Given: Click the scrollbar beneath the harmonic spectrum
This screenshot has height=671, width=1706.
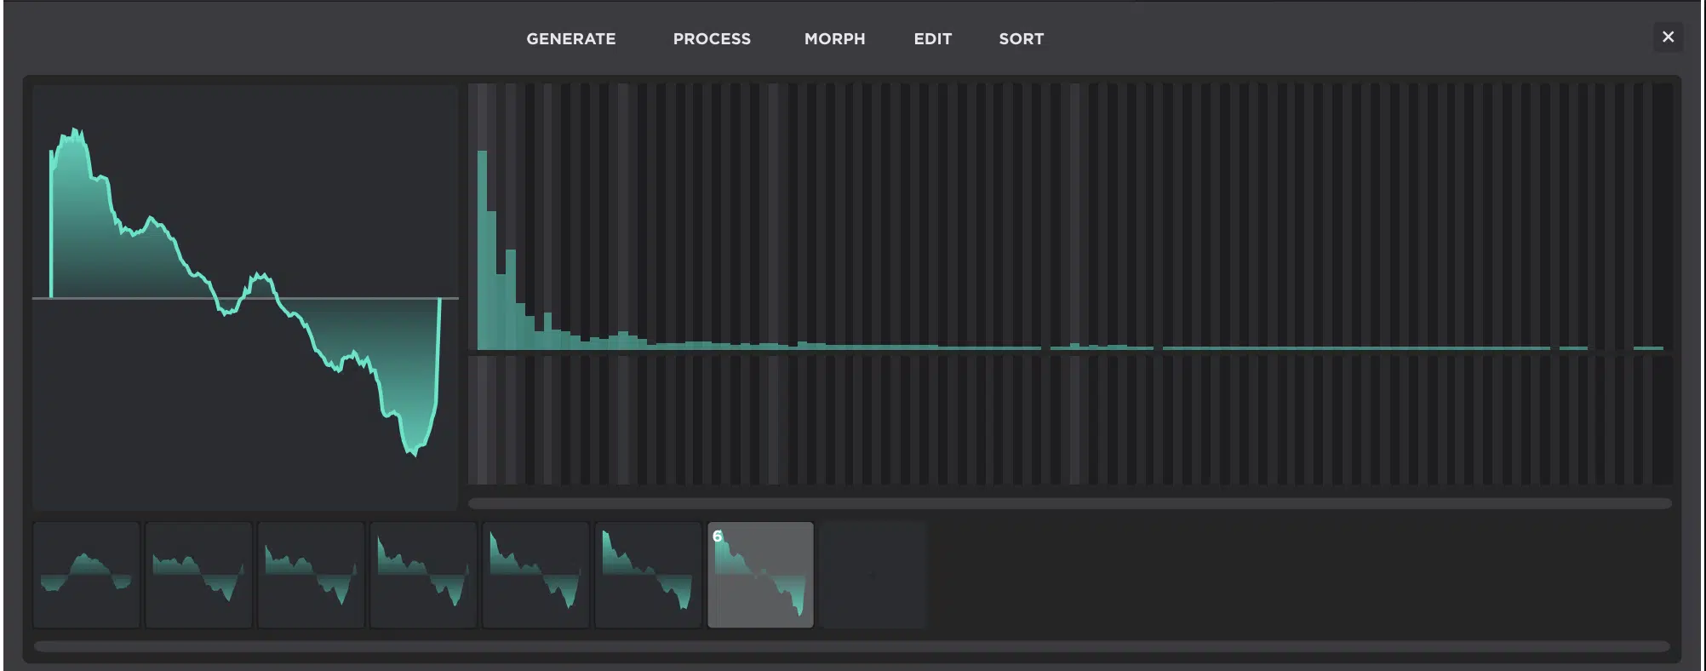Looking at the screenshot, I should [x=1069, y=503].
